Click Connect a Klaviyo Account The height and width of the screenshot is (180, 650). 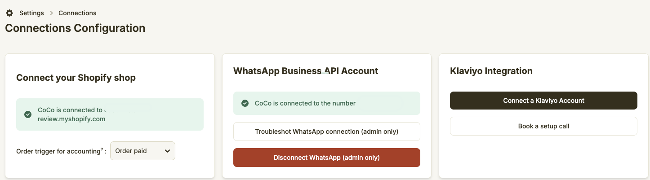(x=543, y=101)
